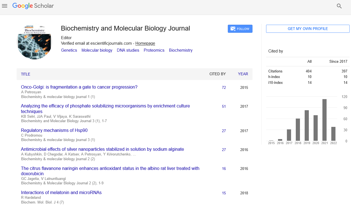
Task: Select the Molecular biology interest tag
Action: coord(97,50)
